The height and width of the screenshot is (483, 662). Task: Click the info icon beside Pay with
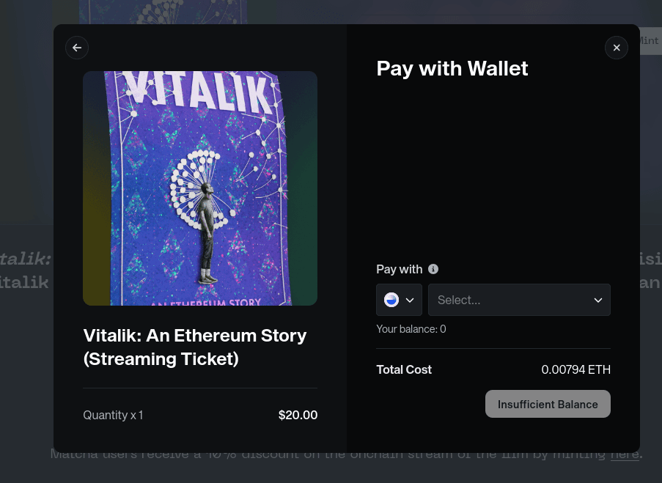click(433, 269)
